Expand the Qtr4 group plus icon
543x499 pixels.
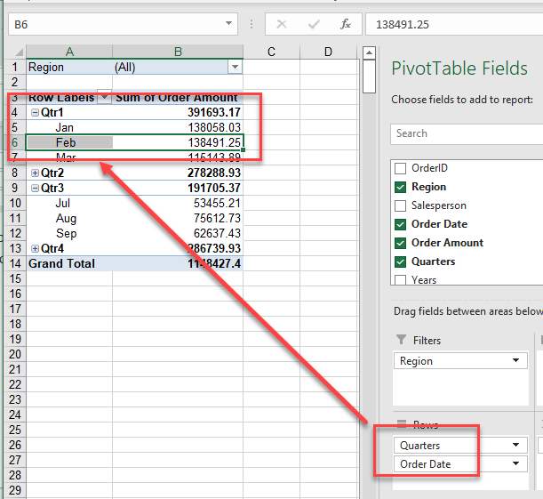pyautogui.click(x=35, y=248)
